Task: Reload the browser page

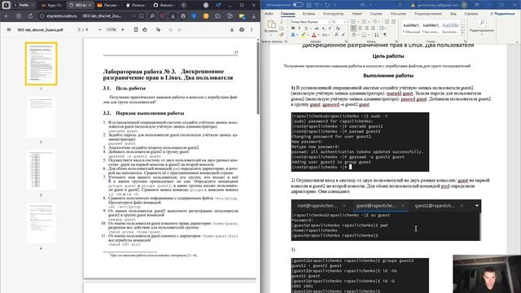Action: pos(30,16)
